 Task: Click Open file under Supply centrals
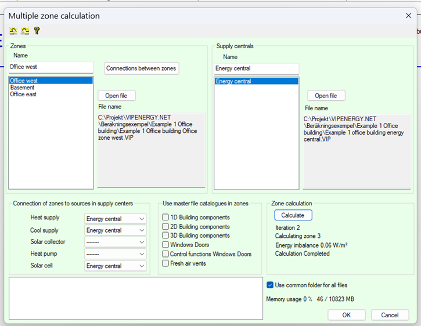(x=325, y=96)
